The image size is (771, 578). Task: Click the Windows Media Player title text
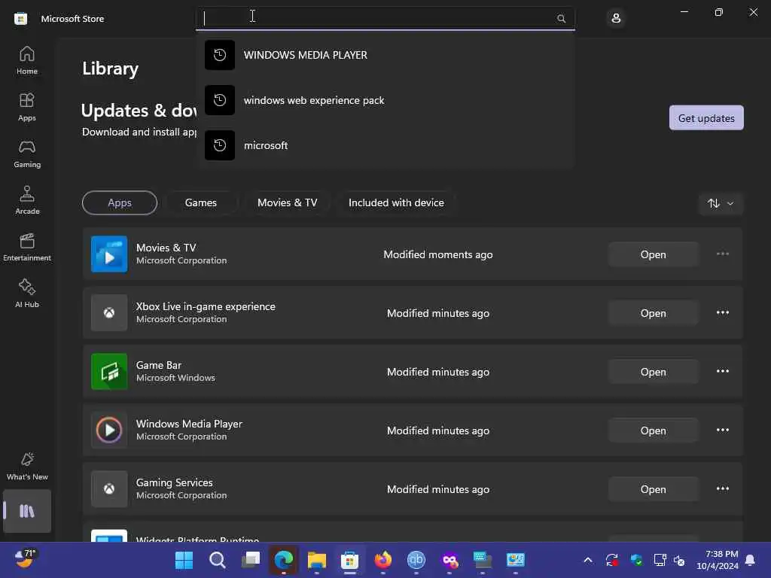[189, 424]
